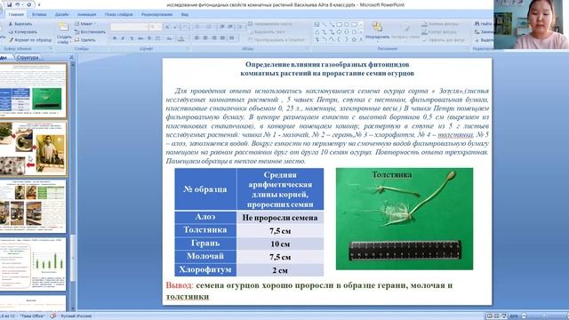
Task: Select the oval shape in gallery
Action: point(347,24)
